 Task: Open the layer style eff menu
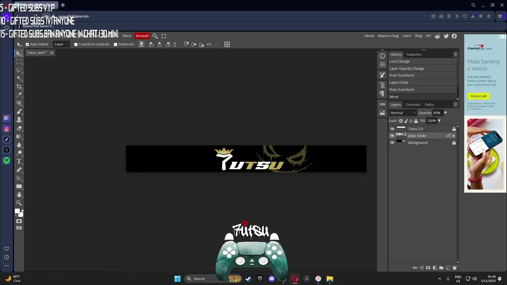click(x=421, y=268)
